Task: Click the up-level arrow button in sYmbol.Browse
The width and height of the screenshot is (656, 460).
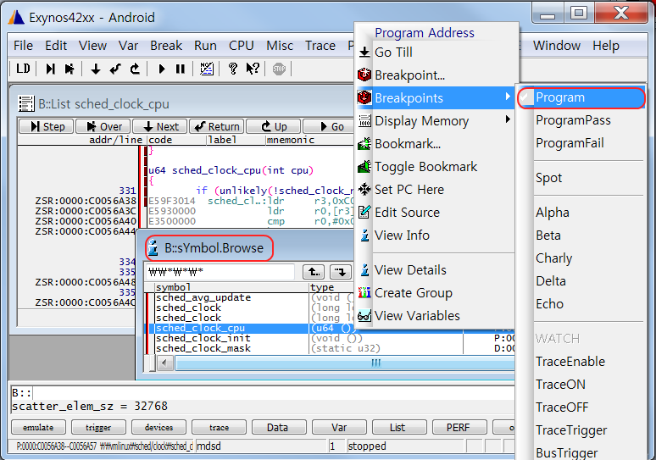Action: coord(314,272)
